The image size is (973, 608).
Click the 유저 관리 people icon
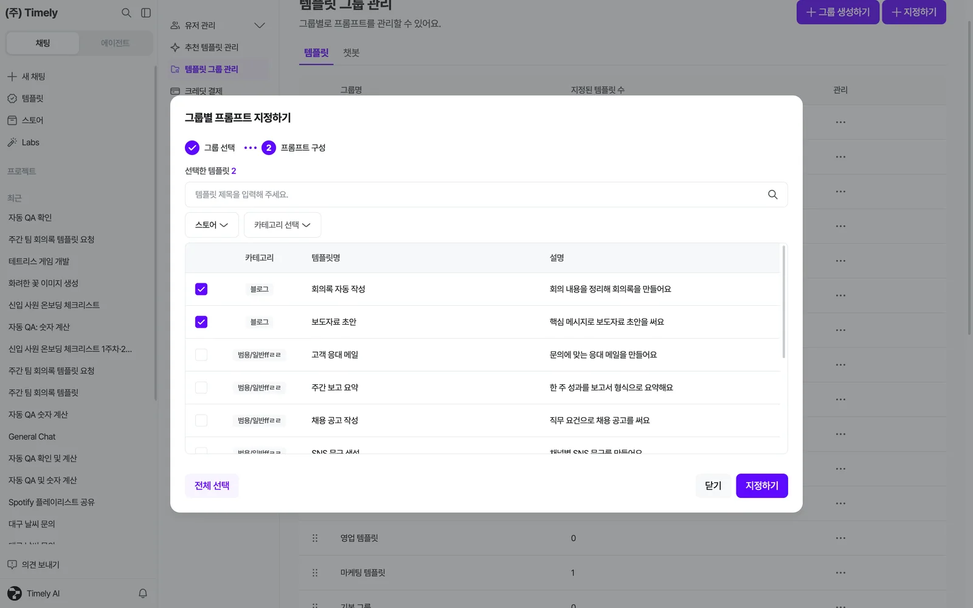175,26
